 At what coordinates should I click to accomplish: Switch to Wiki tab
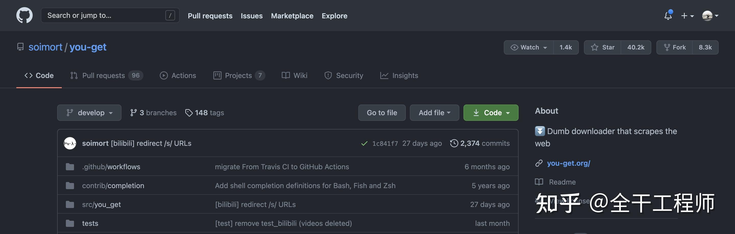(x=295, y=75)
